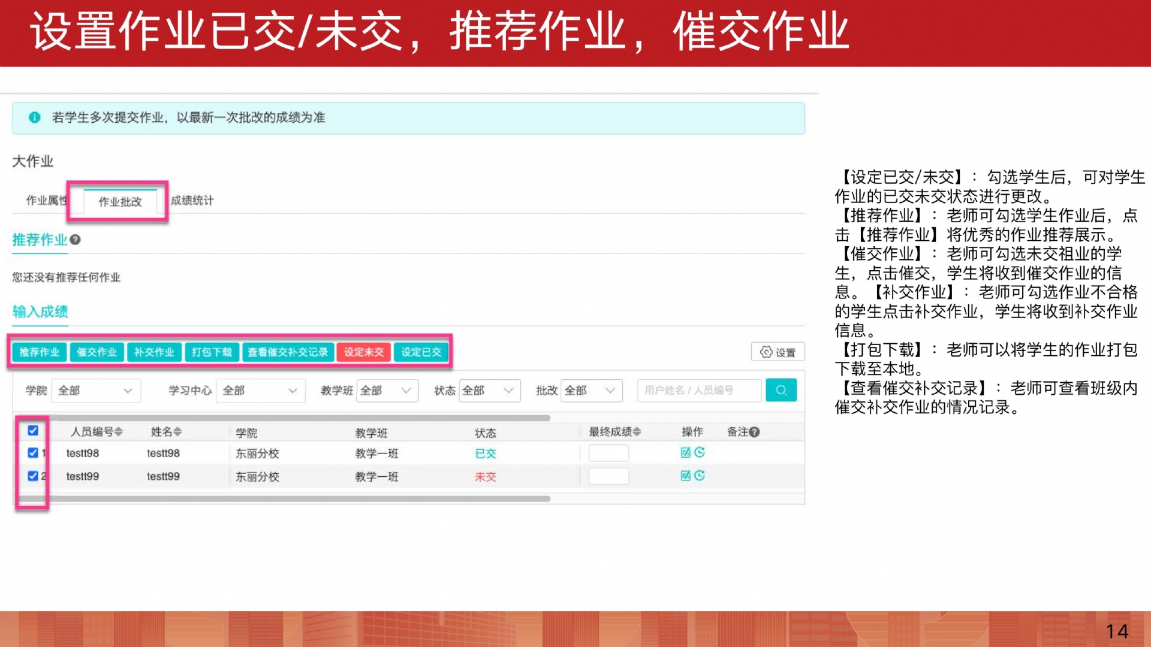Open the 状态 filter dropdown
The height and width of the screenshot is (647, 1151).
pos(489,391)
